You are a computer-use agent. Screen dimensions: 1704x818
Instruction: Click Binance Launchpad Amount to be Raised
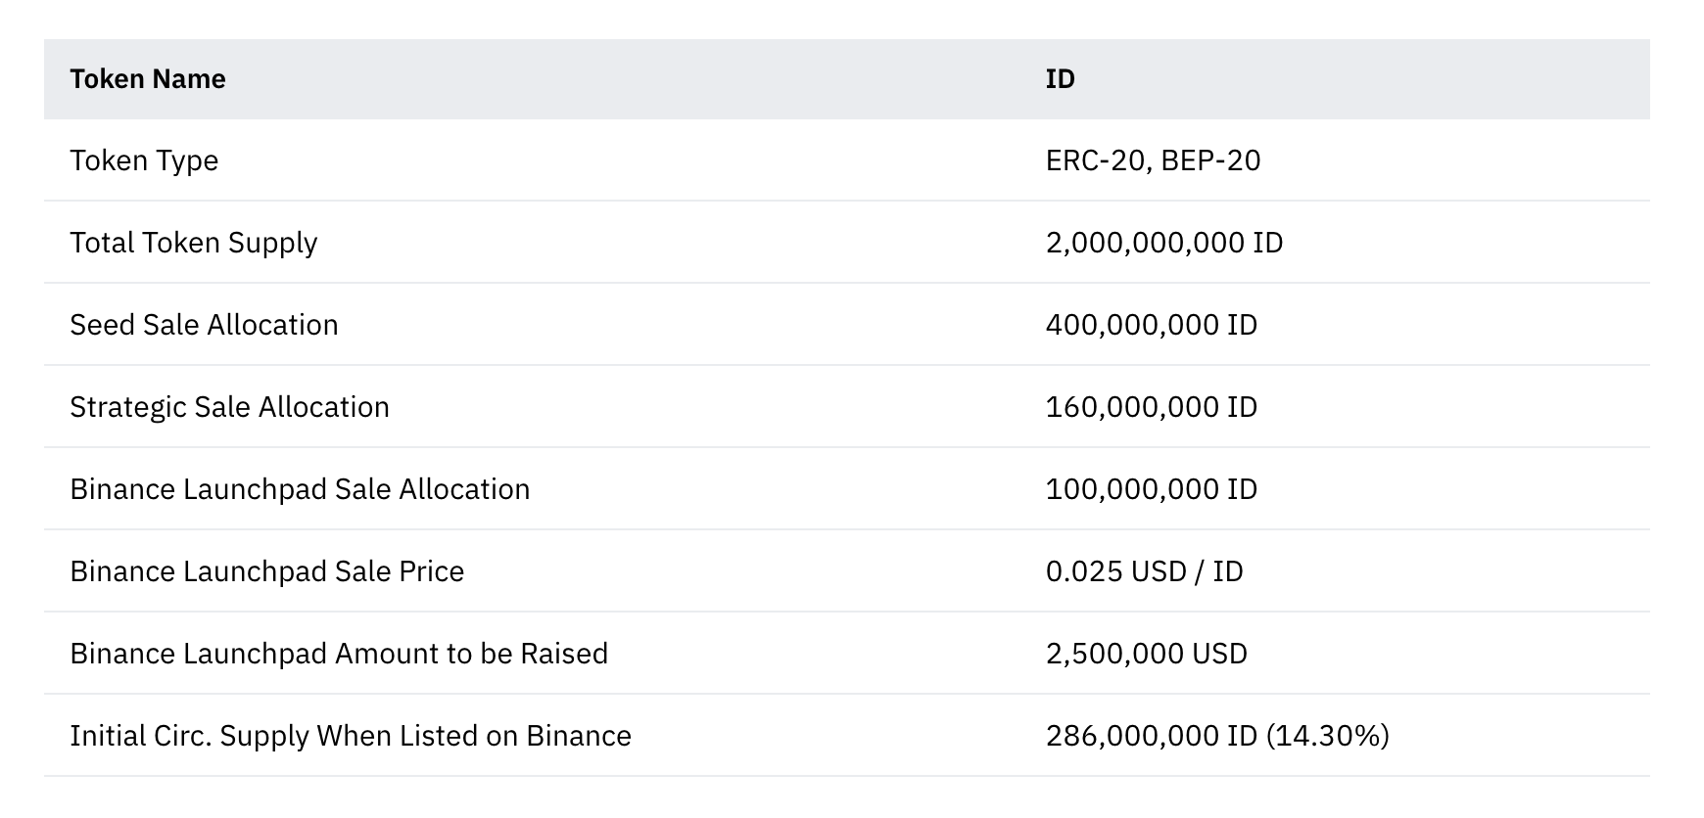[339, 654]
